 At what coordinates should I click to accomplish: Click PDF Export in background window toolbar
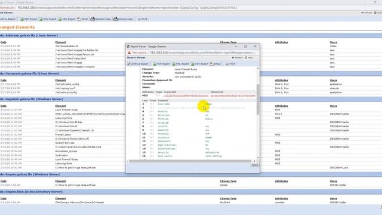tap(29, 19)
